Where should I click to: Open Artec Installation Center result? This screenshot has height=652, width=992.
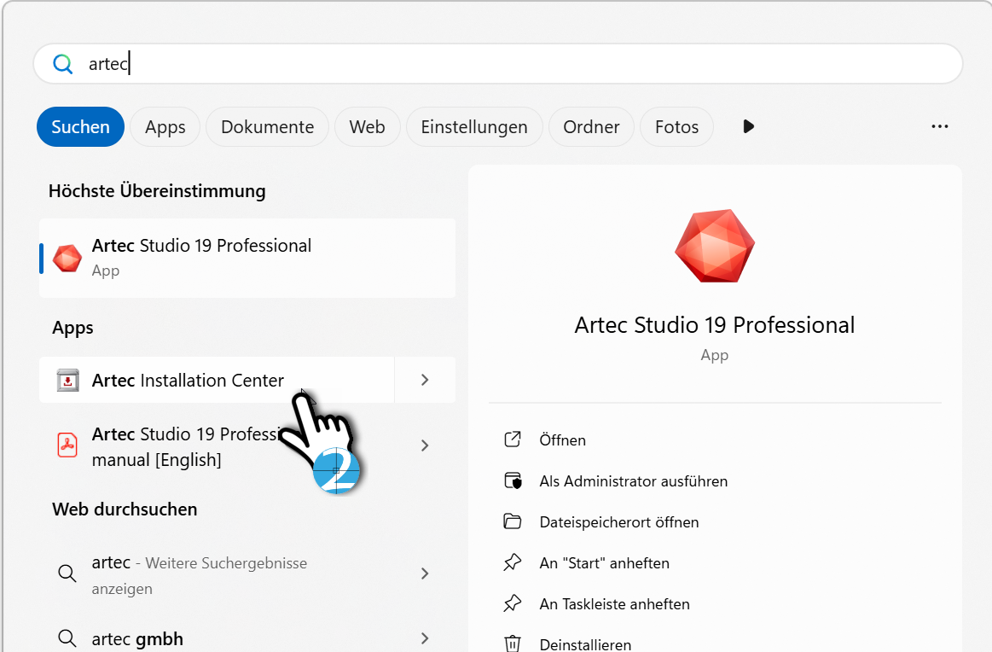pos(217,380)
